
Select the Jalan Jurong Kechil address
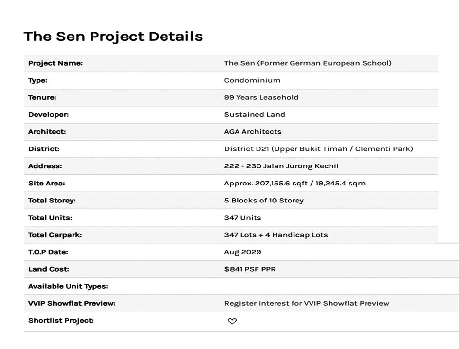tap(281, 166)
